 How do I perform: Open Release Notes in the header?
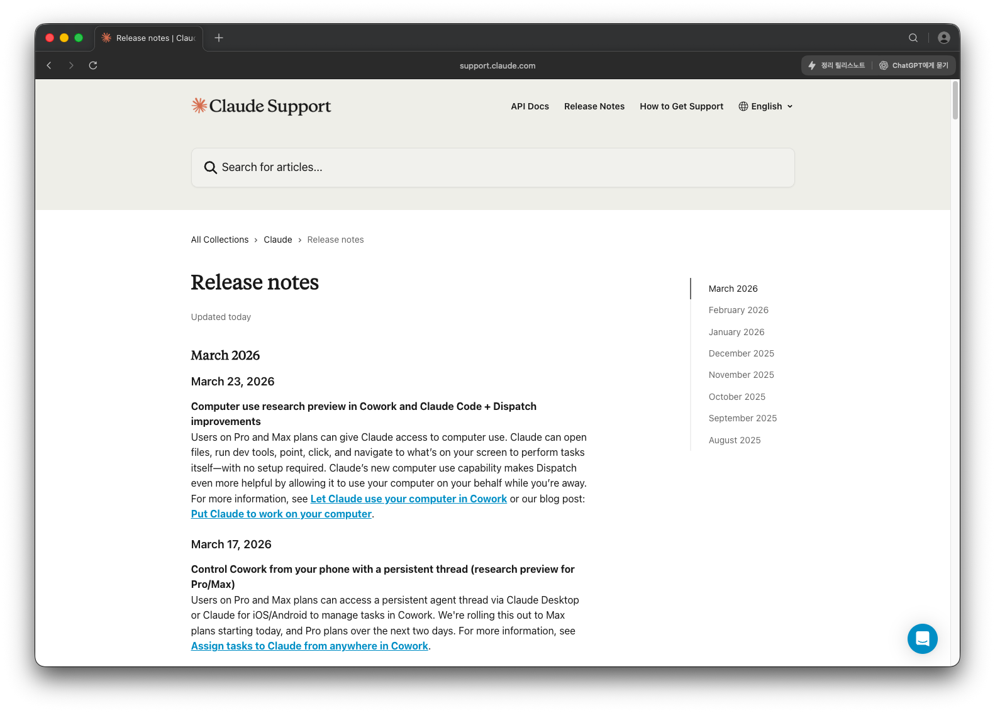click(x=594, y=106)
